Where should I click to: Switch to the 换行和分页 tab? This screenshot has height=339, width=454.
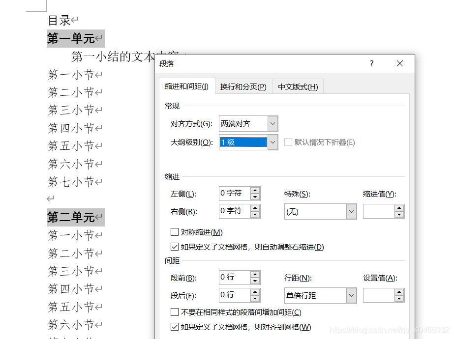click(x=243, y=86)
